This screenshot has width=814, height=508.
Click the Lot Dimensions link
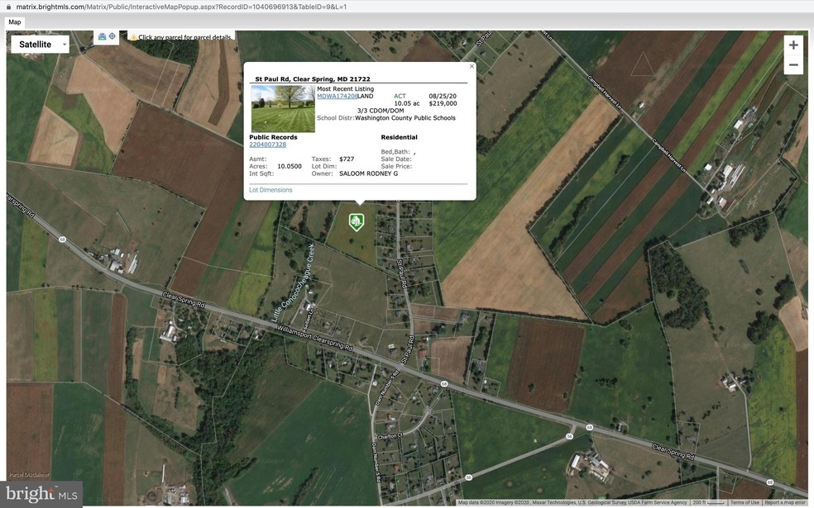pos(271,190)
